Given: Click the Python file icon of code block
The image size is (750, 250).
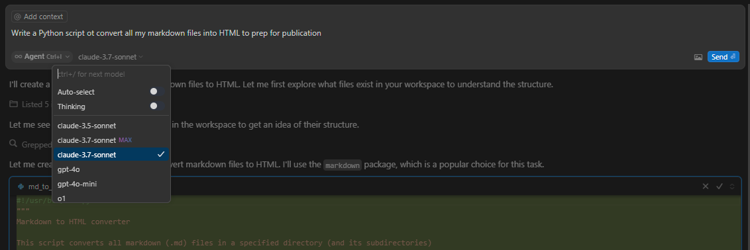Looking at the screenshot, I should (x=21, y=187).
